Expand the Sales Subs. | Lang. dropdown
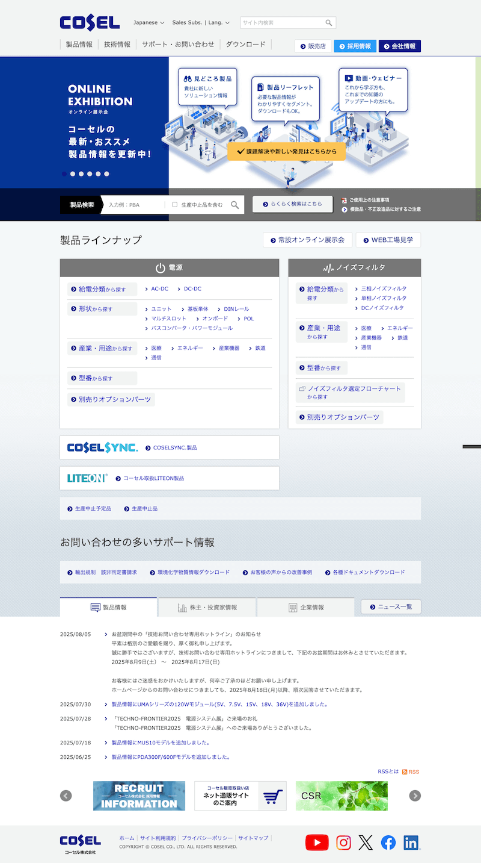The width and height of the screenshot is (481, 863). point(201,23)
